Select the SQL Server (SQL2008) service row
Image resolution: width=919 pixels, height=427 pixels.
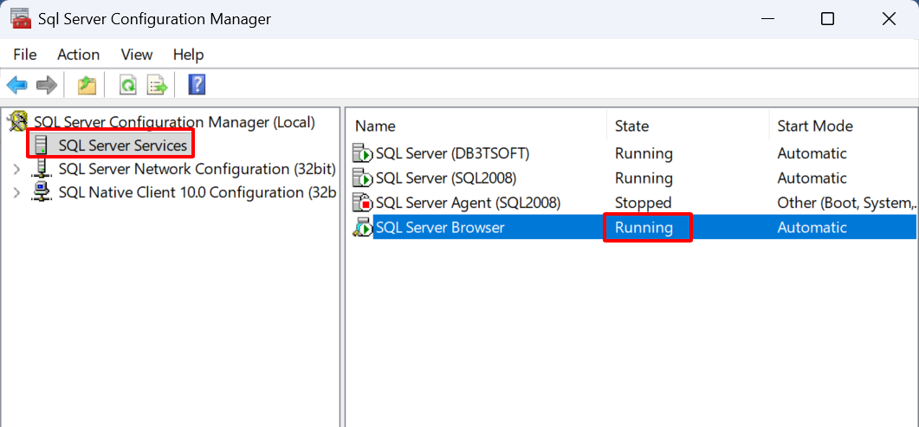(x=445, y=178)
